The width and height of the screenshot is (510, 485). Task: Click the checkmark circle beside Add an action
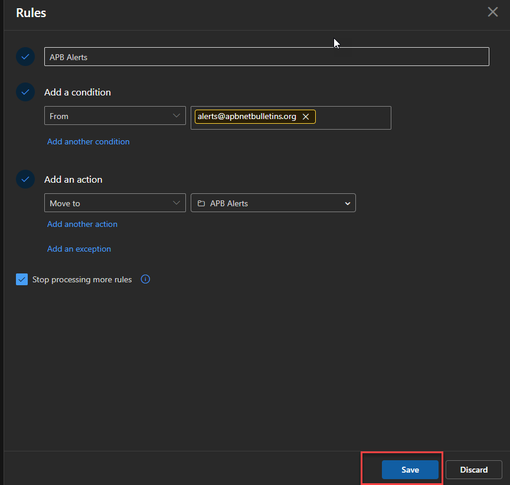coord(25,179)
